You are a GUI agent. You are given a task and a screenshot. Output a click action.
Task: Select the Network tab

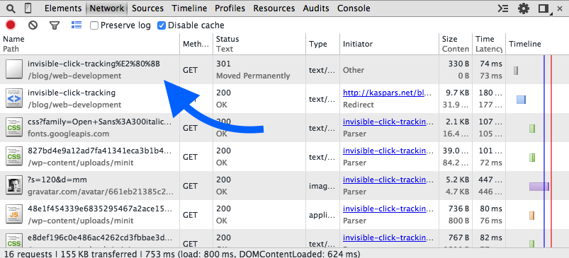pyautogui.click(x=107, y=8)
